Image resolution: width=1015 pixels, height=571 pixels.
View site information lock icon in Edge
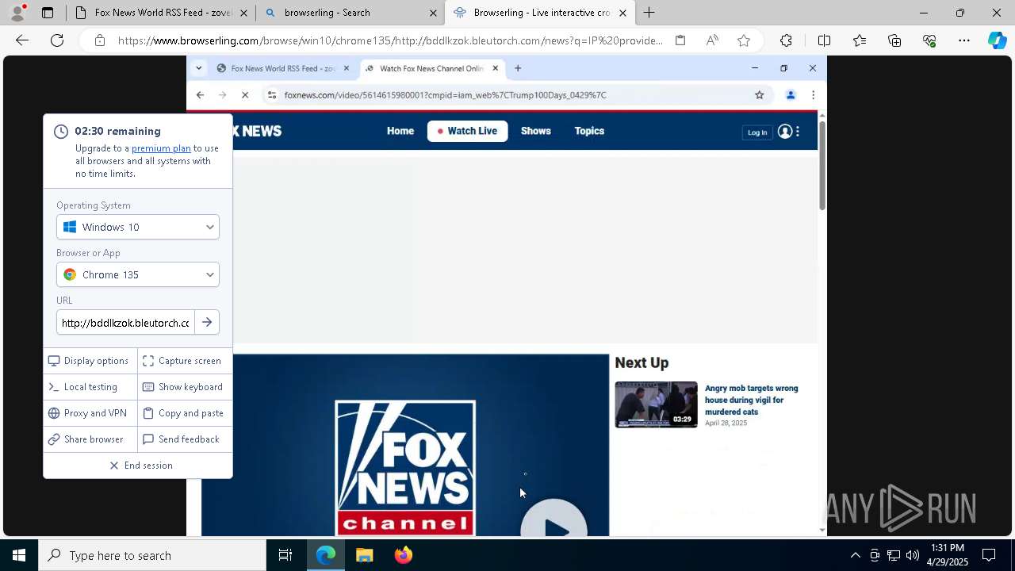coord(100,40)
